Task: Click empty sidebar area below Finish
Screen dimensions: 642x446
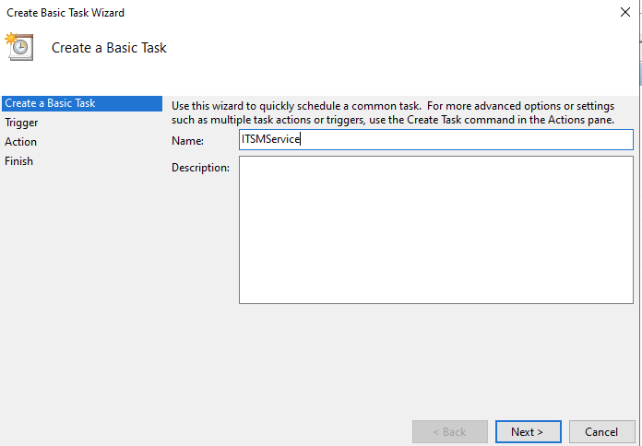Action: (82, 287)
